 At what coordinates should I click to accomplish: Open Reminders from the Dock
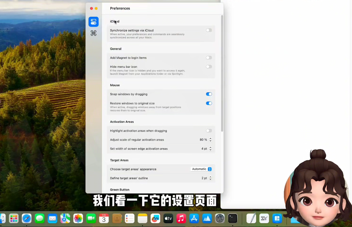coord(130,218)
